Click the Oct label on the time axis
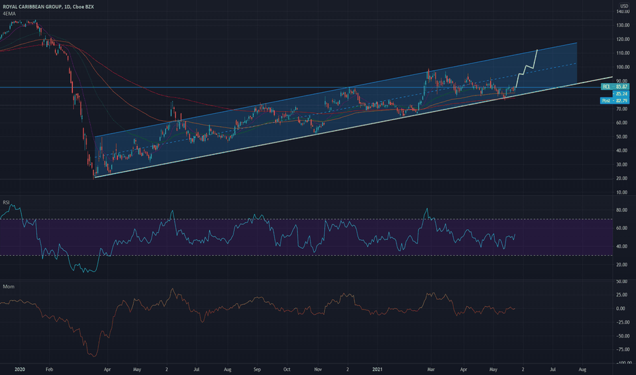Screen dimensions: 636x375 coord(287,370)
